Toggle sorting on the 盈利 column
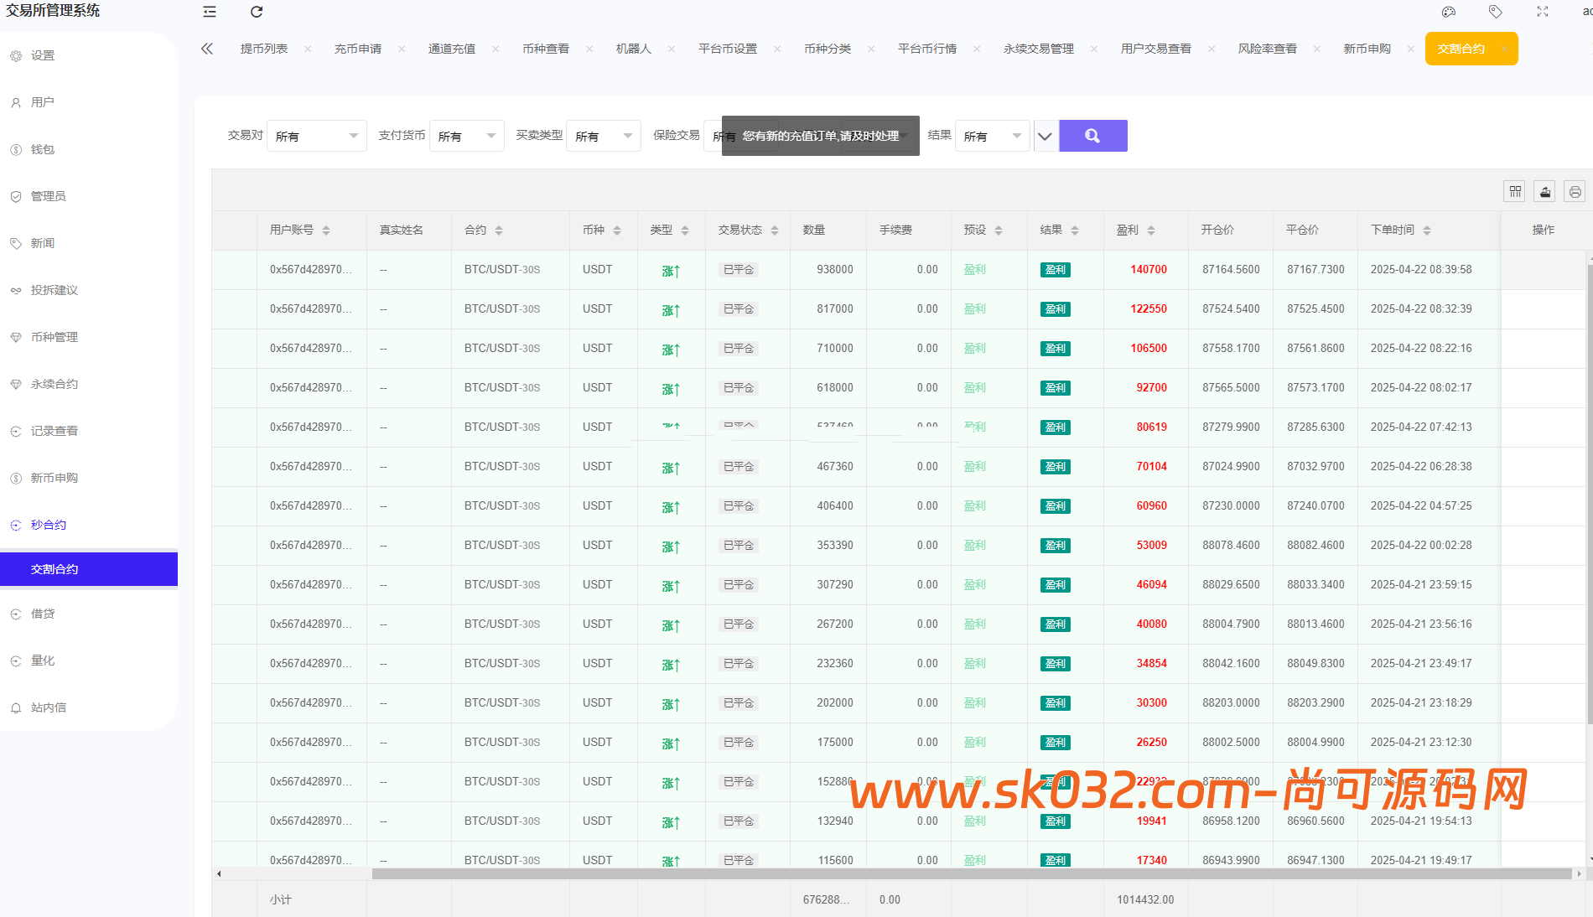 [1151, 230]
